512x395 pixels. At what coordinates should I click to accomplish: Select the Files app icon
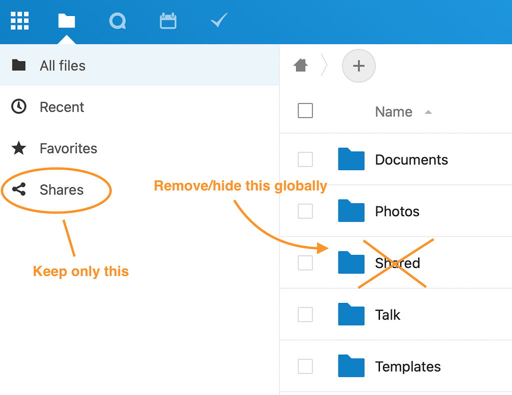pyautogui.click(x=66, y=21)
